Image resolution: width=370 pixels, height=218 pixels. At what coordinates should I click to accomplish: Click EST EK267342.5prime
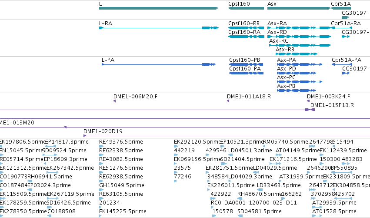(70, 168)
